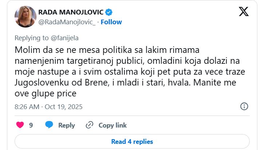Screen dimensions: 261x150
Task: Open the X logo in the corner
Action: [244, 12]
